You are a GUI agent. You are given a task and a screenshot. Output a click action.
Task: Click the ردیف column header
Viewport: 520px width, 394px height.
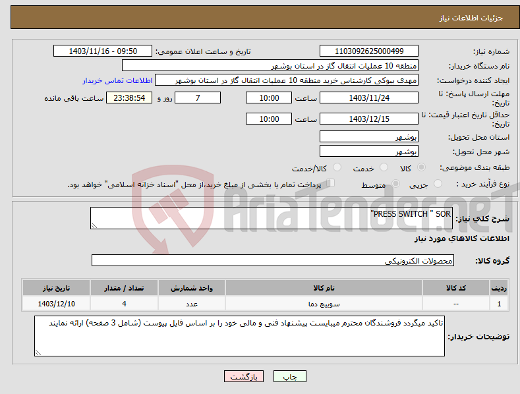pos(499,288)
